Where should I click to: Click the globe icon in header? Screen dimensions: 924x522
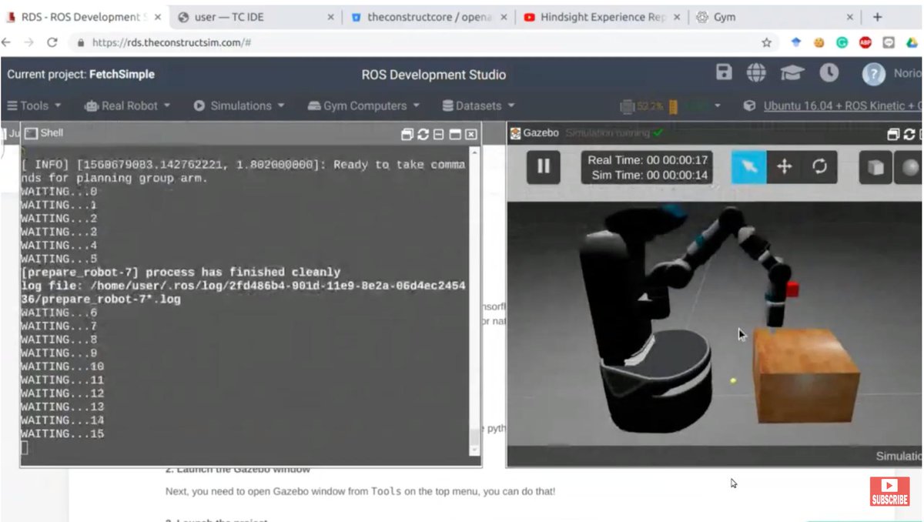[756, 73]
